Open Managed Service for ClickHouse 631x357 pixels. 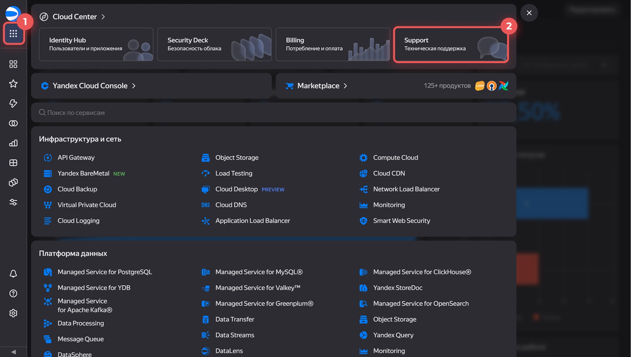click(x=422, y=272)
